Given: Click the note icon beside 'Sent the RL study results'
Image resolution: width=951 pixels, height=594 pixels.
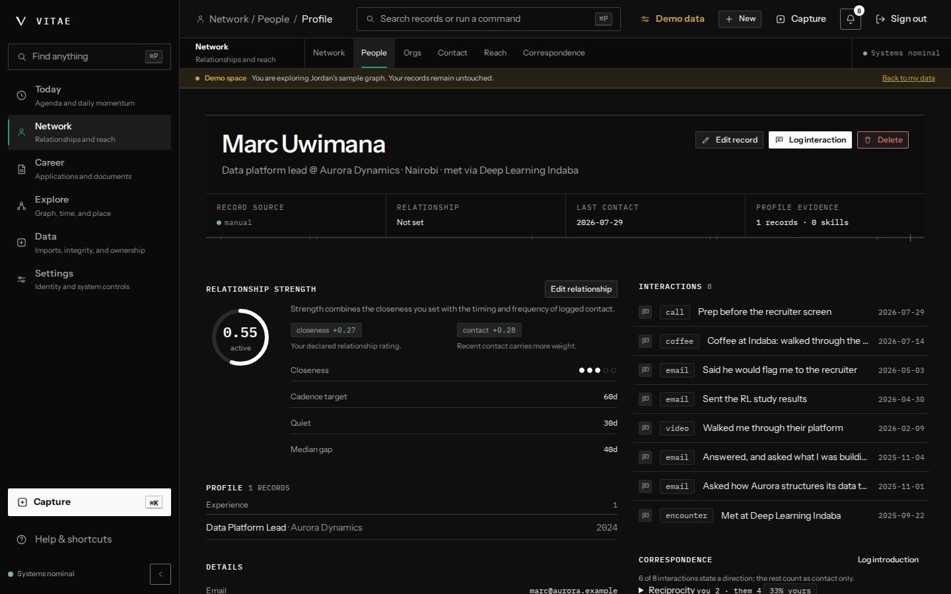Looking at the screenshot, I should point(645,399).
